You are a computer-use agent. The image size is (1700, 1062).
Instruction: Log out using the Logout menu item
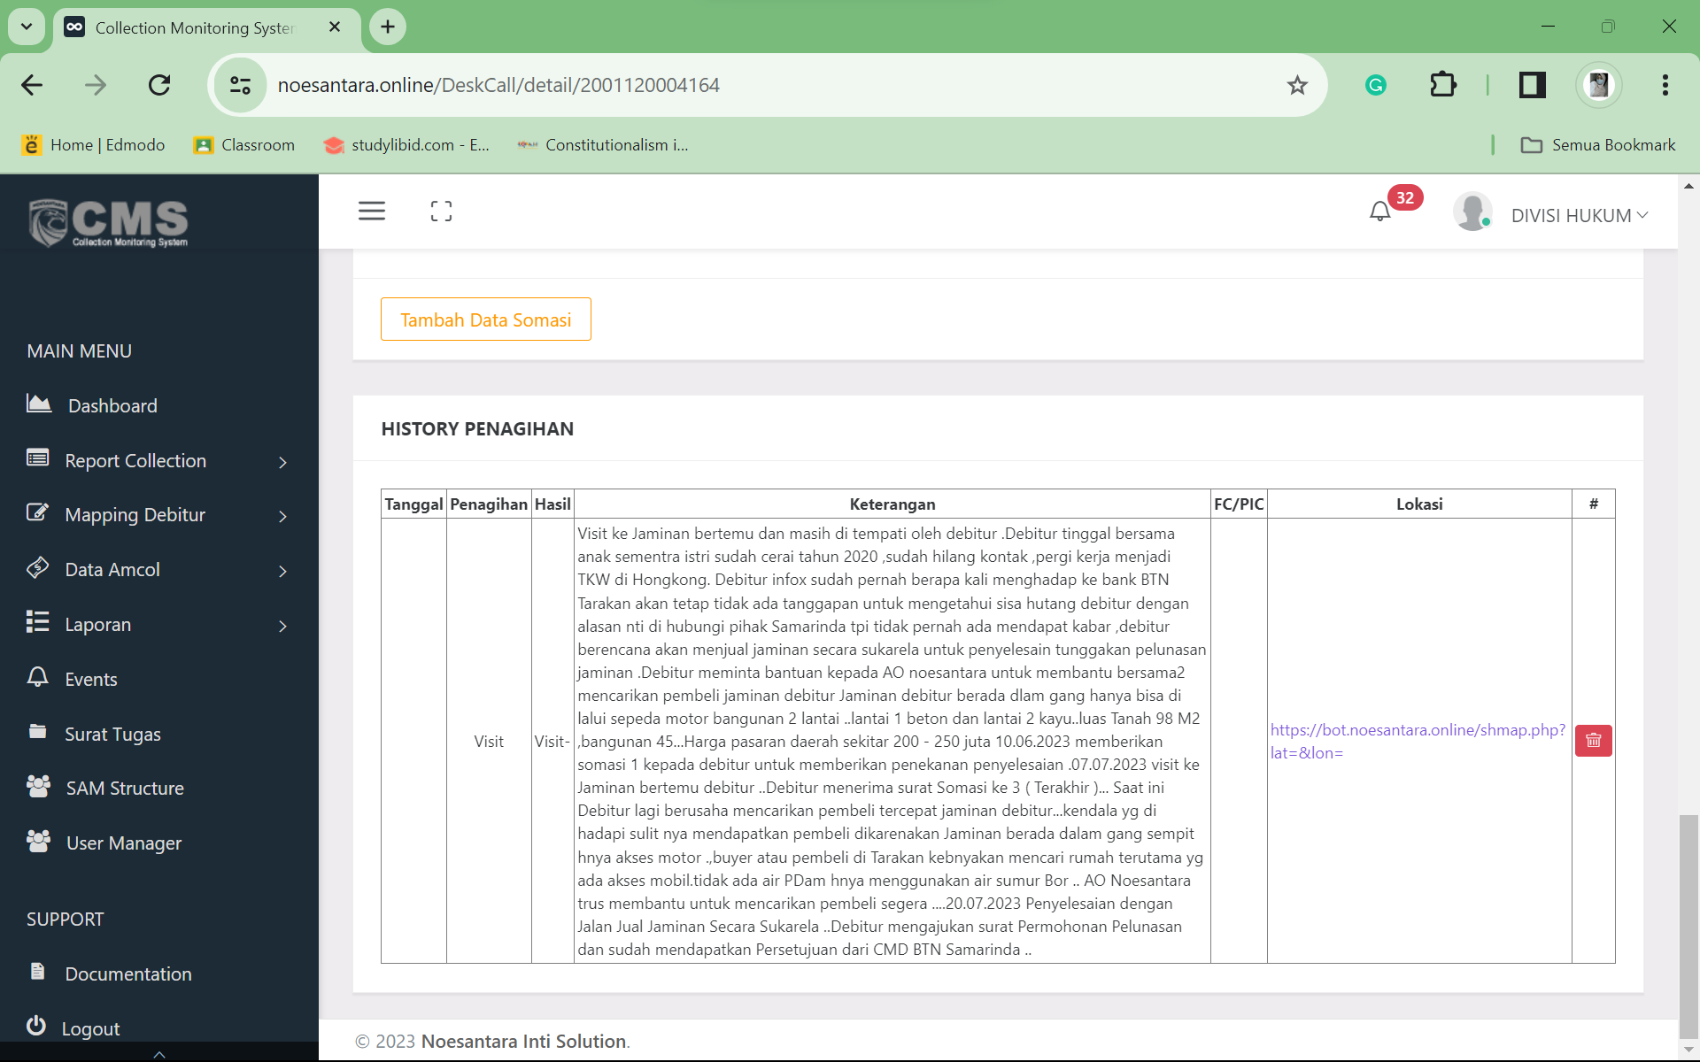[90, 1028]
